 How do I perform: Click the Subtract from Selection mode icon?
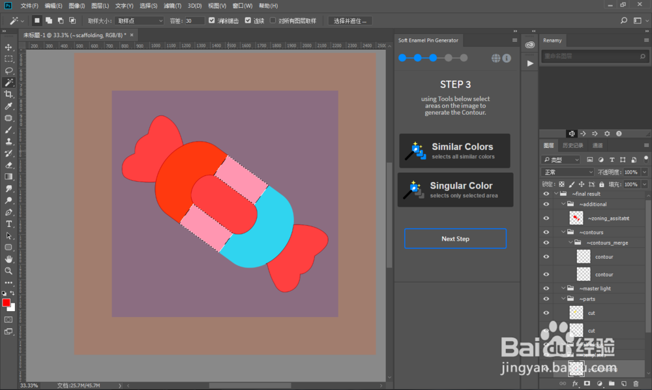point(61,20)
